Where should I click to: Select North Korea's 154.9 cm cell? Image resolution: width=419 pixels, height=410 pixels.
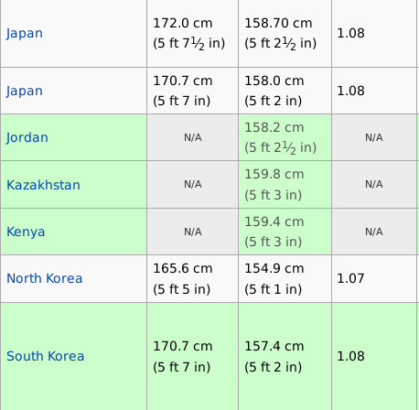(x=285, y=279)
